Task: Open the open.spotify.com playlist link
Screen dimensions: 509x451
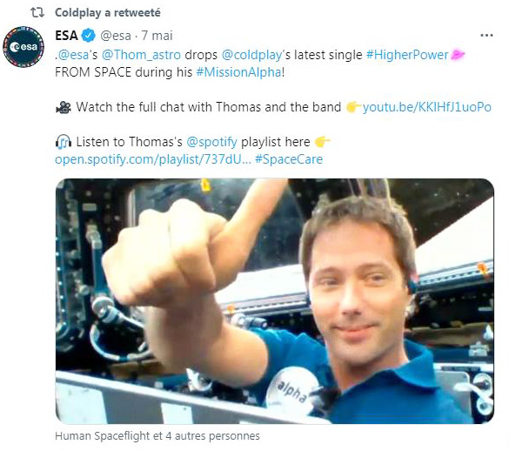Action: pyautogui.click(x=153, y=159)
